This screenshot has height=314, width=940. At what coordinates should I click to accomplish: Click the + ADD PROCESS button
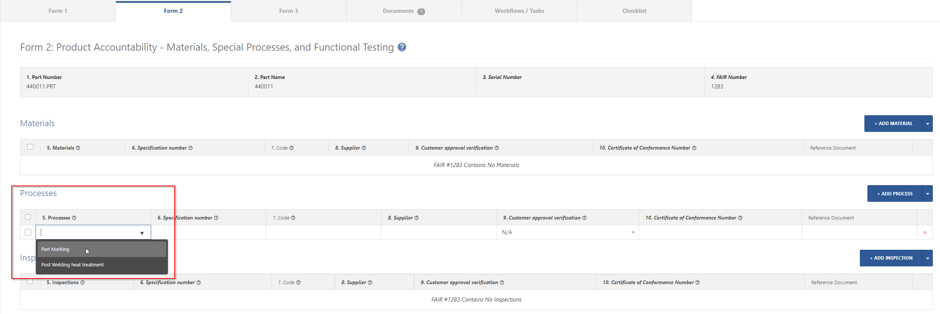pyautogui.click(x=895, y=194)
